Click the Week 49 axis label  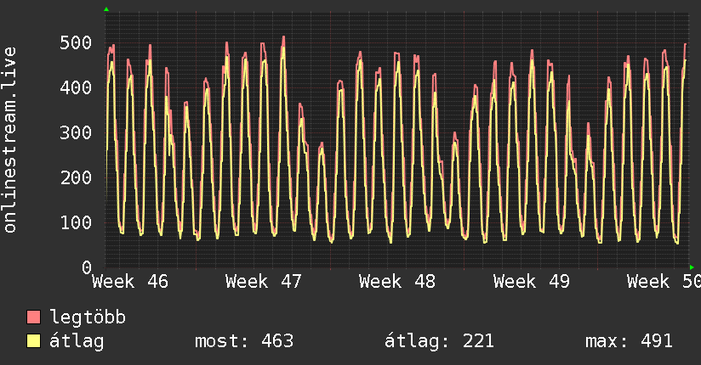pos(532,282)
